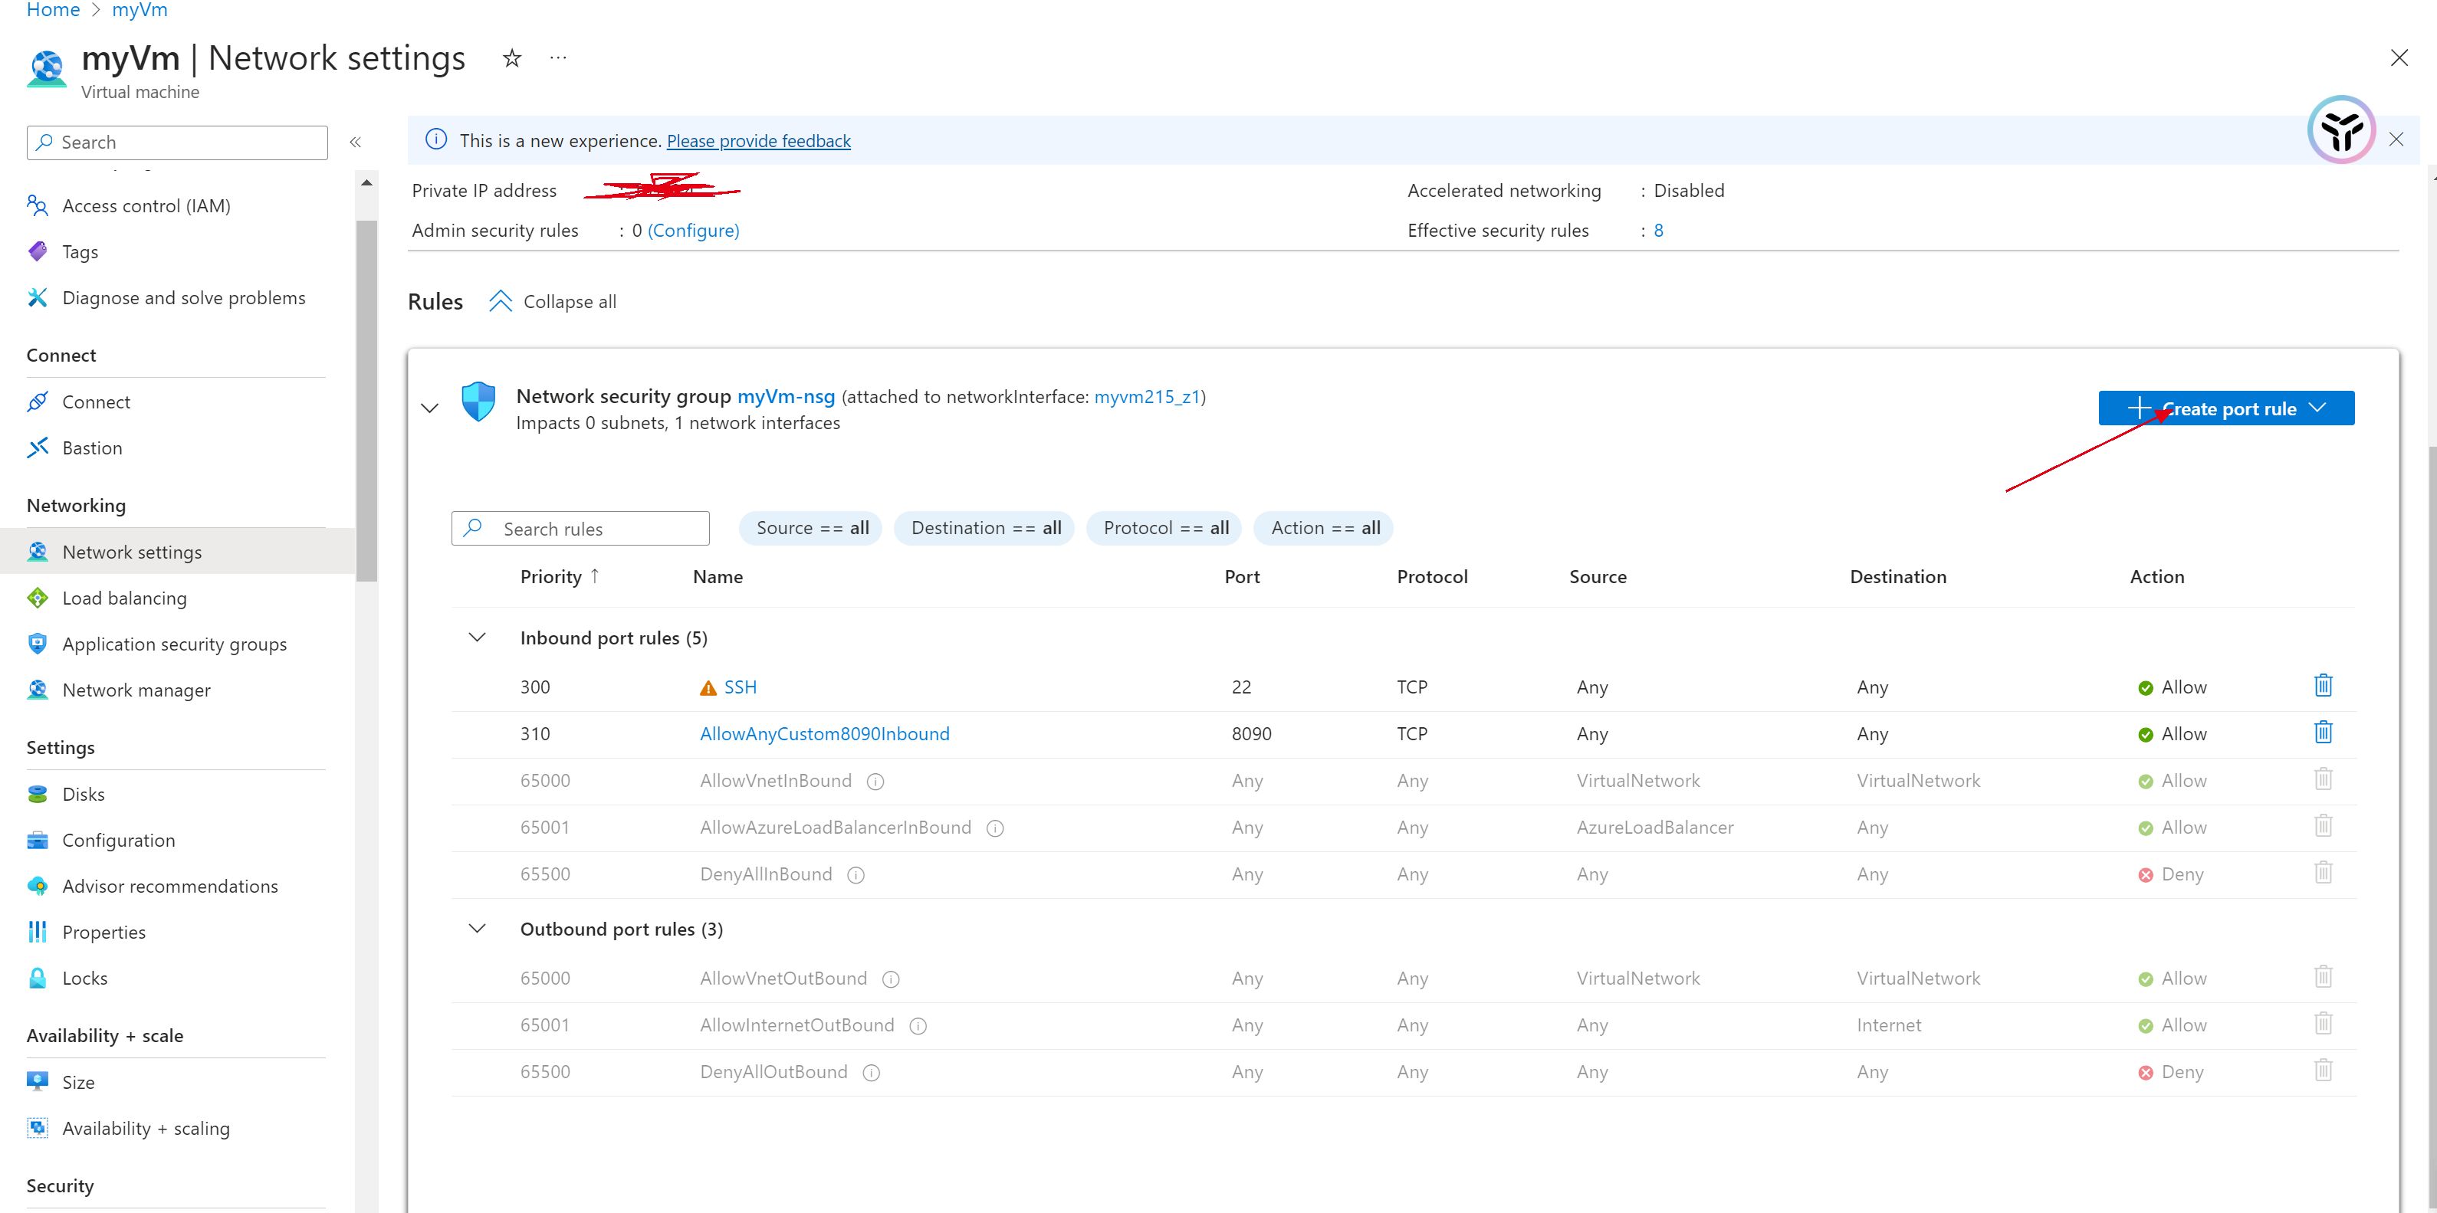Toggle the Source == all filter

pos(812,527)
